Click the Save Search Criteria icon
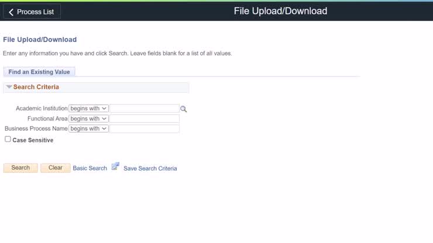Viewport: 433px width, 243px height. pyautogui.click(x=115, y=166)
